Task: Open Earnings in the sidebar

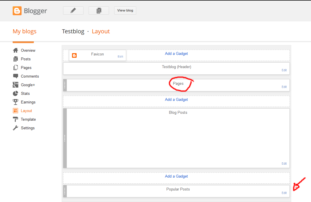Action: [x=28, y=102]
